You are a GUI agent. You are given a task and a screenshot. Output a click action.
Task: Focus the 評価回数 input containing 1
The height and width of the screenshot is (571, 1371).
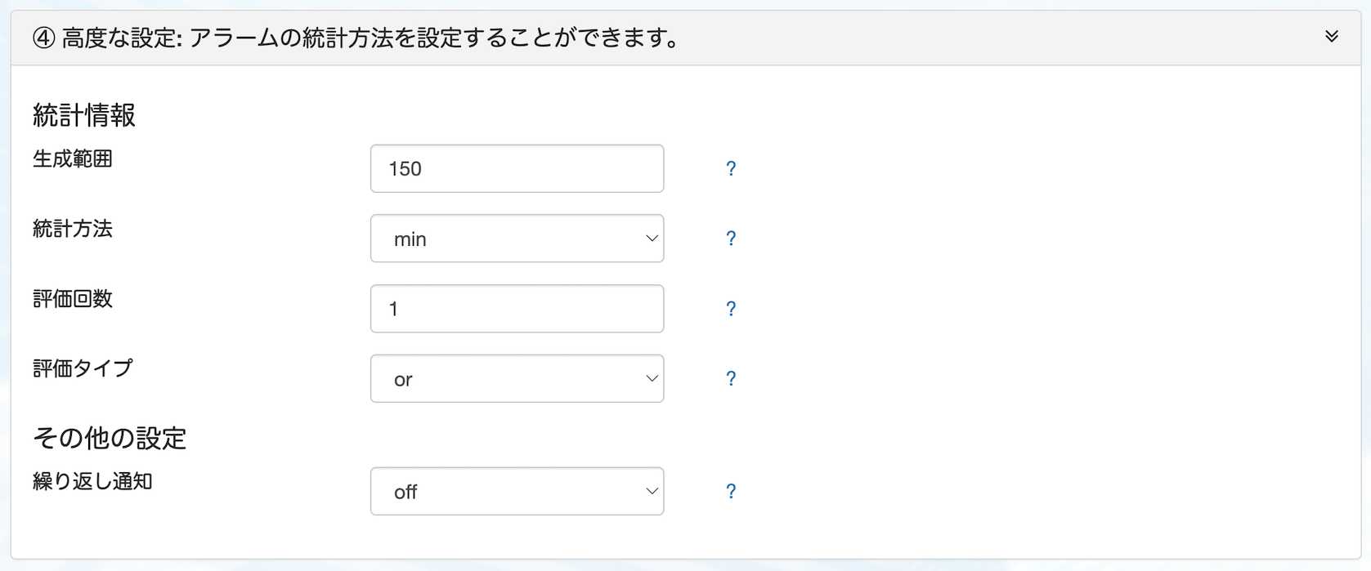(517, 309)
